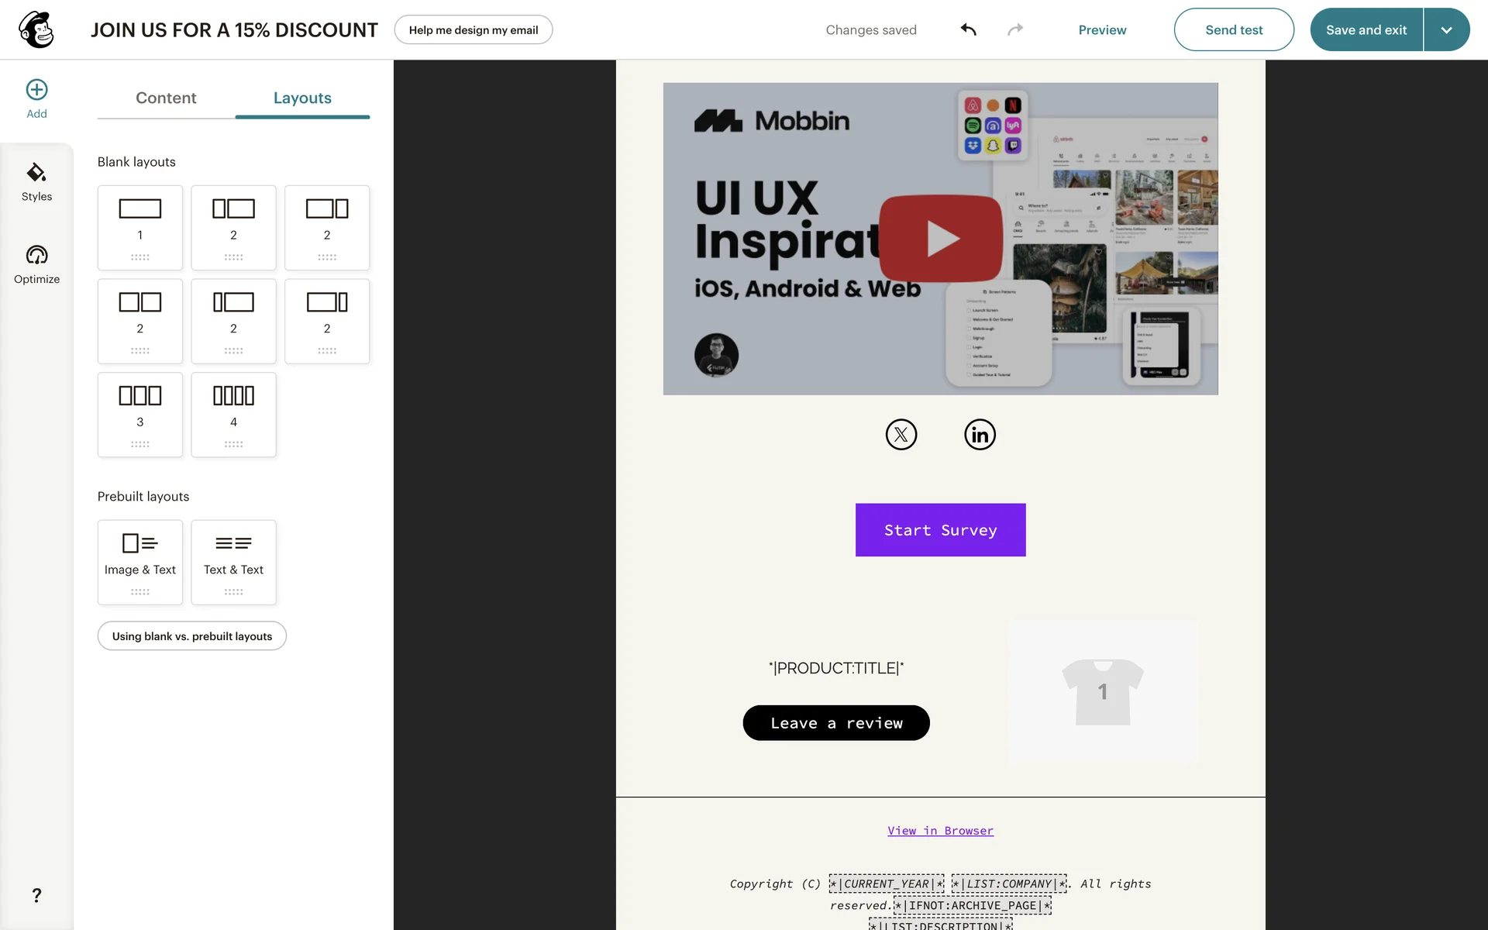This screenshot has height=930, width=1488.
Task: Expand the Save and exit dropdown arrow
Action: pos(1446,29)
